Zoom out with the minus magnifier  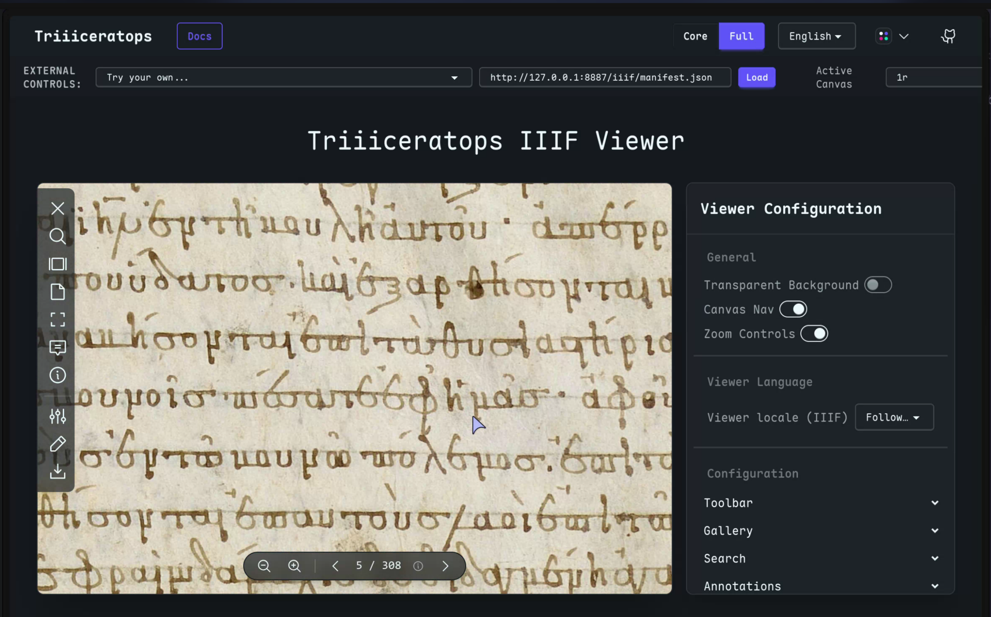264,566
